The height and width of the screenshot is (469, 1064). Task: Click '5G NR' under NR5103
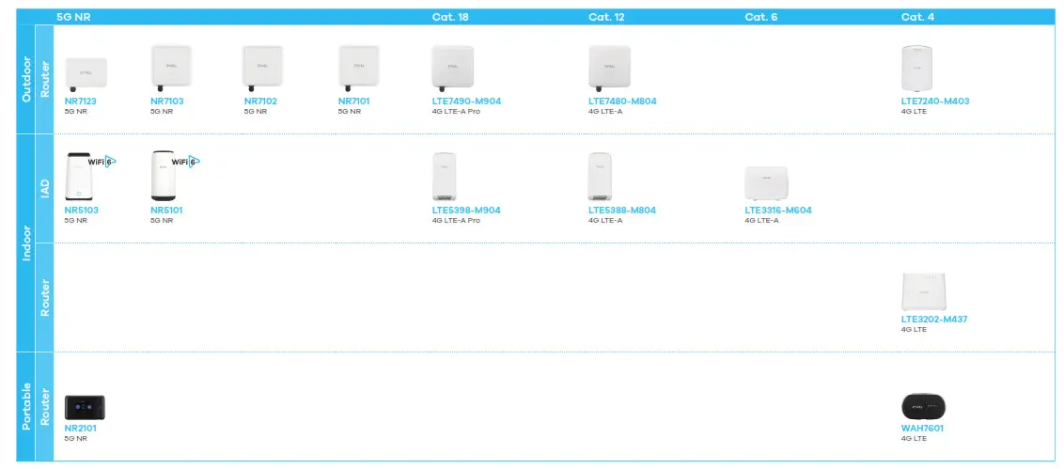[75, 221]
